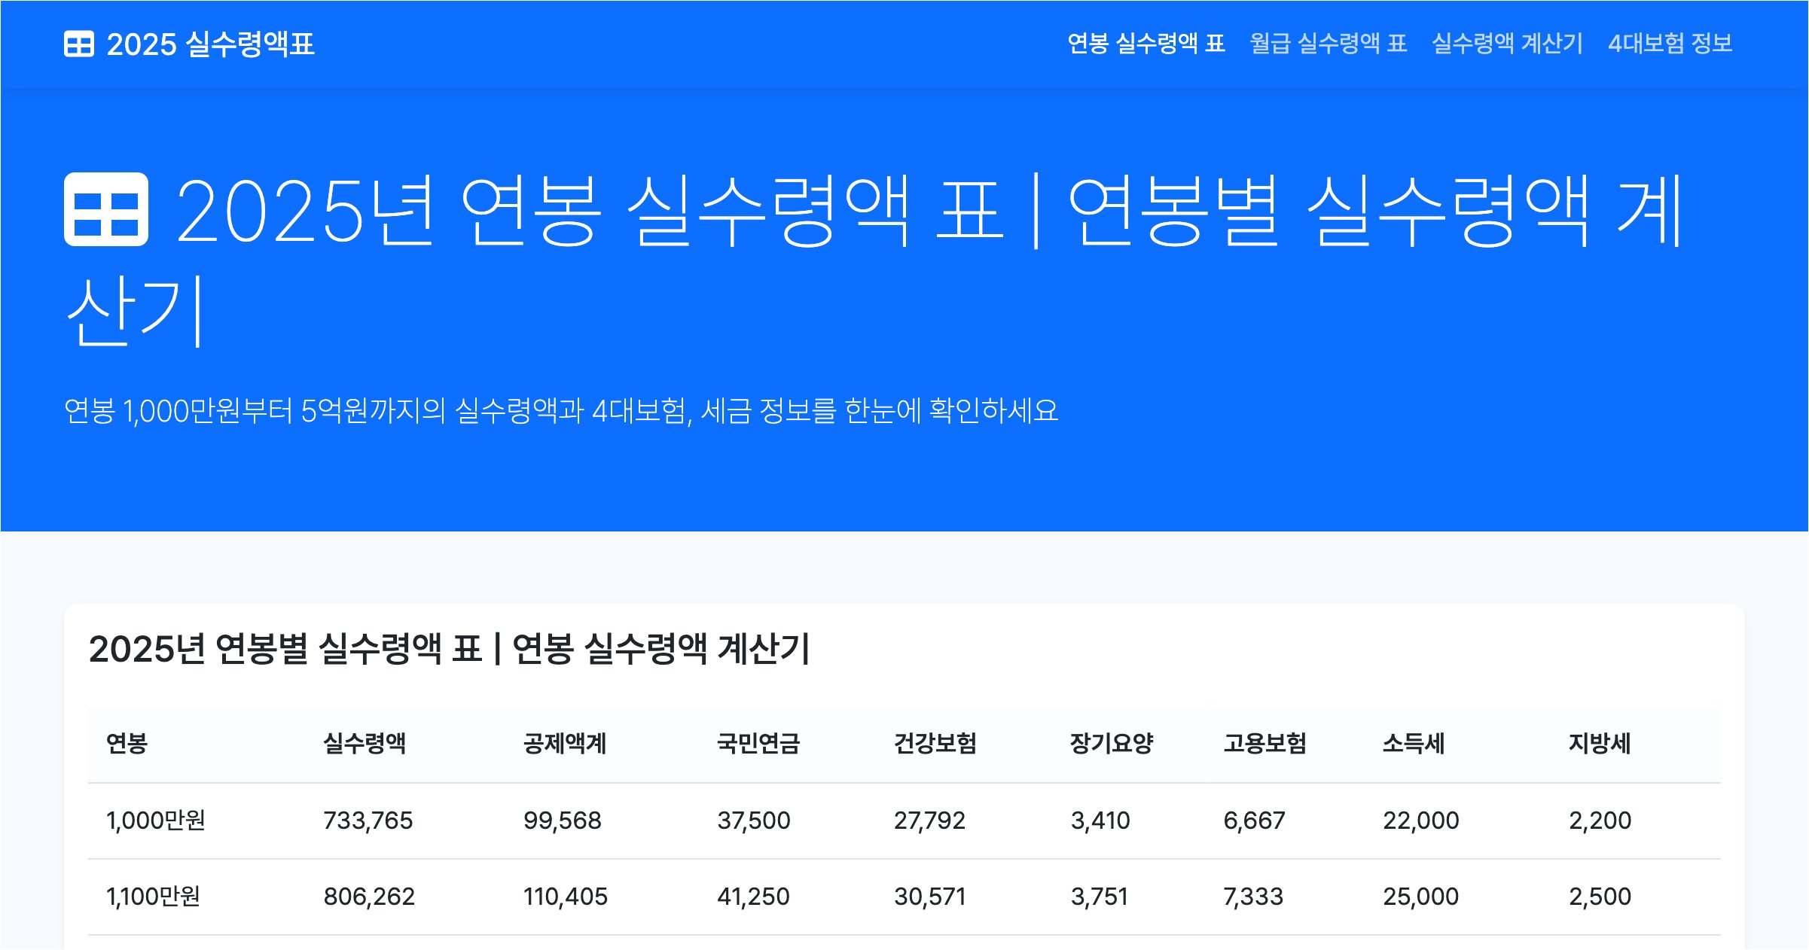This screenshot has height=950, width=1809.
Task: Click the 2025년 연봉별 실수령액 표 section heading
Action: point(449,649)
